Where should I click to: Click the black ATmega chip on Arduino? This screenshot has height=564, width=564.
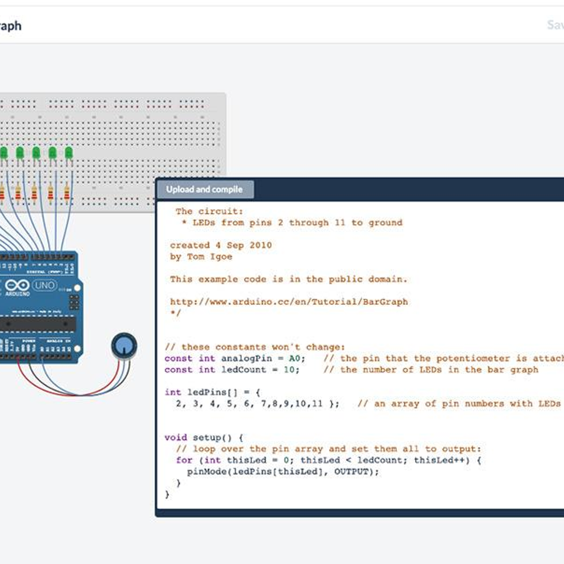point(38,324)
